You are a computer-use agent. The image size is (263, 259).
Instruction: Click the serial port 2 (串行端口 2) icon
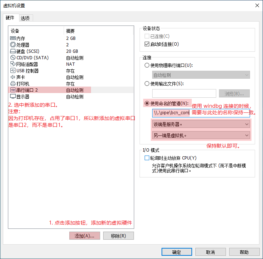(x=13, y=90)
